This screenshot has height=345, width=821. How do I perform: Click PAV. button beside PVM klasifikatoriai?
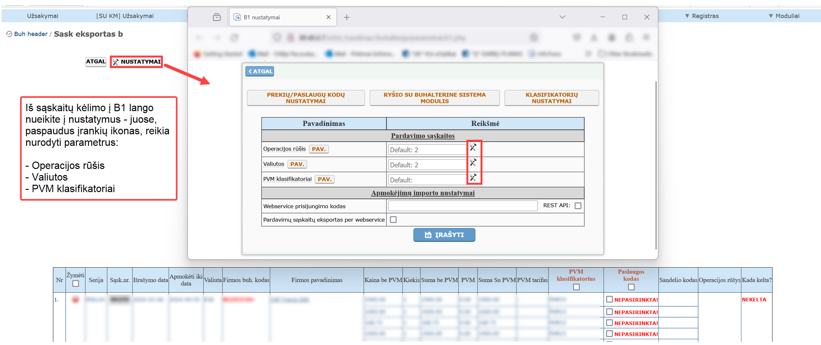[x=324, y=179]
